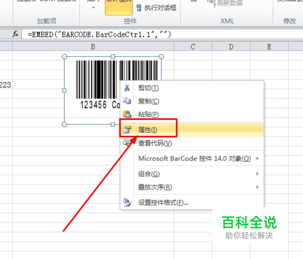Screen dimensions: 303x259
Task: Select column B header
Action: pyautogui.click(x=93, y=47)
